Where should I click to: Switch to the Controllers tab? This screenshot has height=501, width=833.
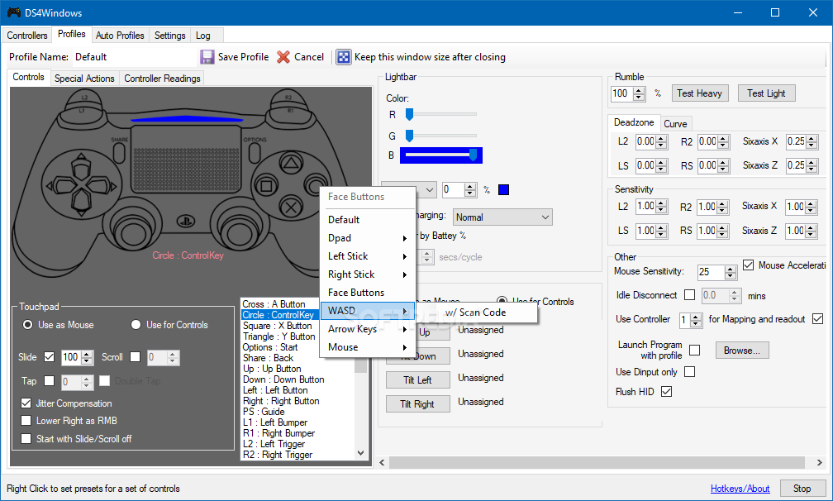pos(27,35)
